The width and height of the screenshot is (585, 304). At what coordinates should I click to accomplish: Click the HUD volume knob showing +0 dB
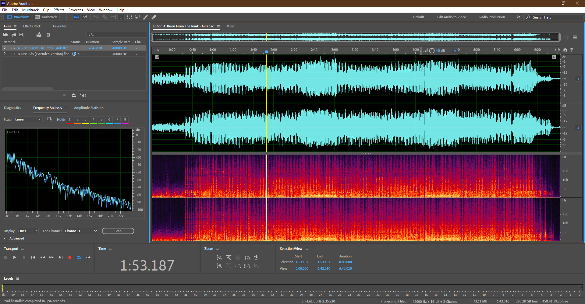pos(432,51)
